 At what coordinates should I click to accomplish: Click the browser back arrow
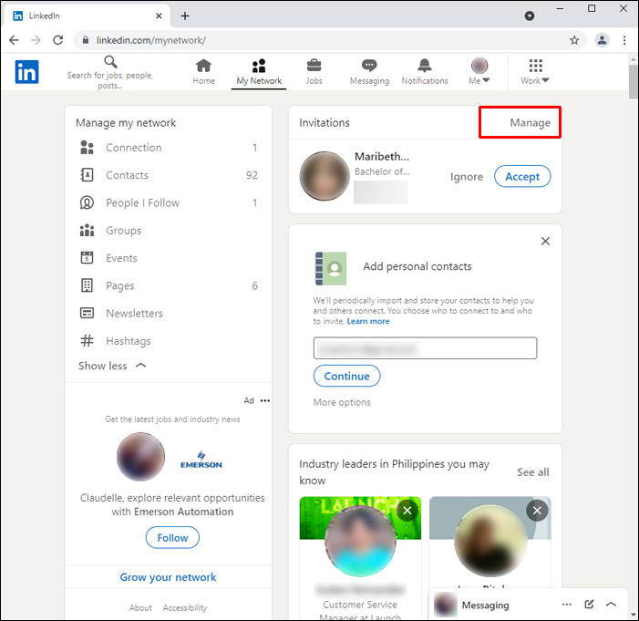pos(14,40)
